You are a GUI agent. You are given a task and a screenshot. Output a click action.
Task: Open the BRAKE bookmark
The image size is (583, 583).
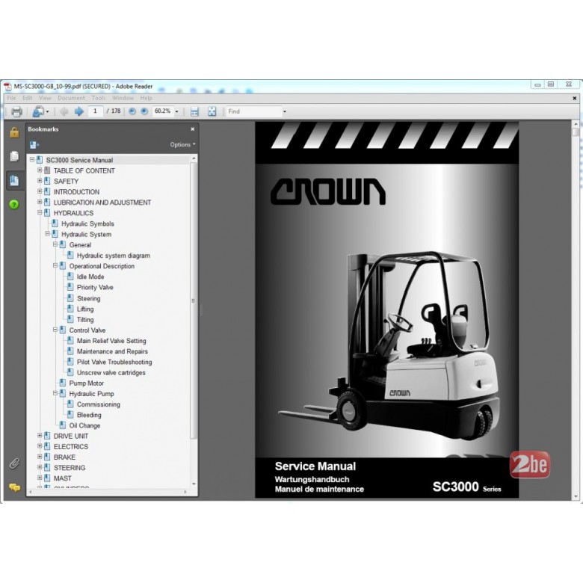click(x=65, y=457)
